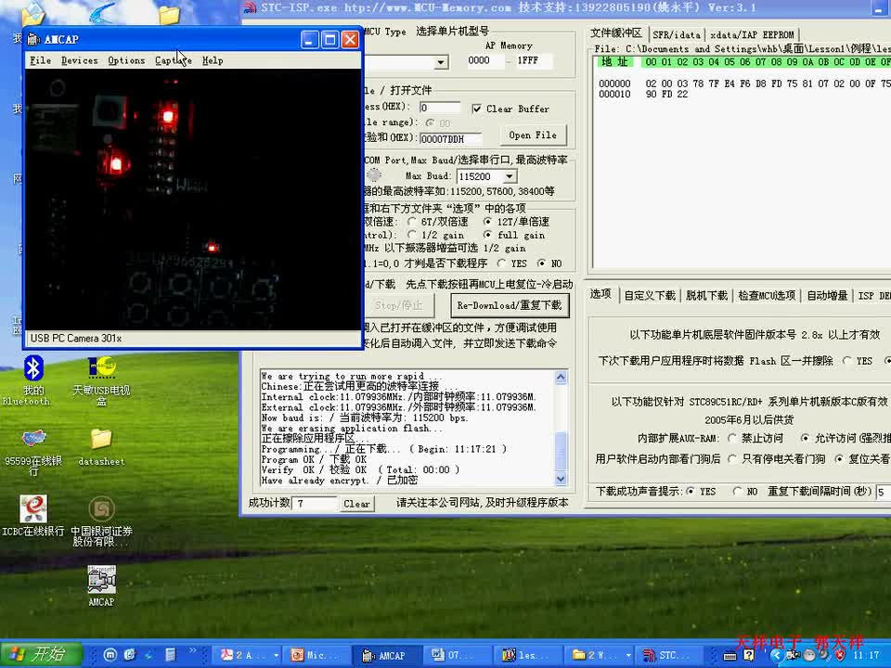891x668 pixels.
Task: Click the language bar help icon
Action: [x=749, y=656]
